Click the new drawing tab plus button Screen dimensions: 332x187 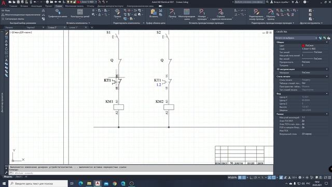click(x=92, y=28)
